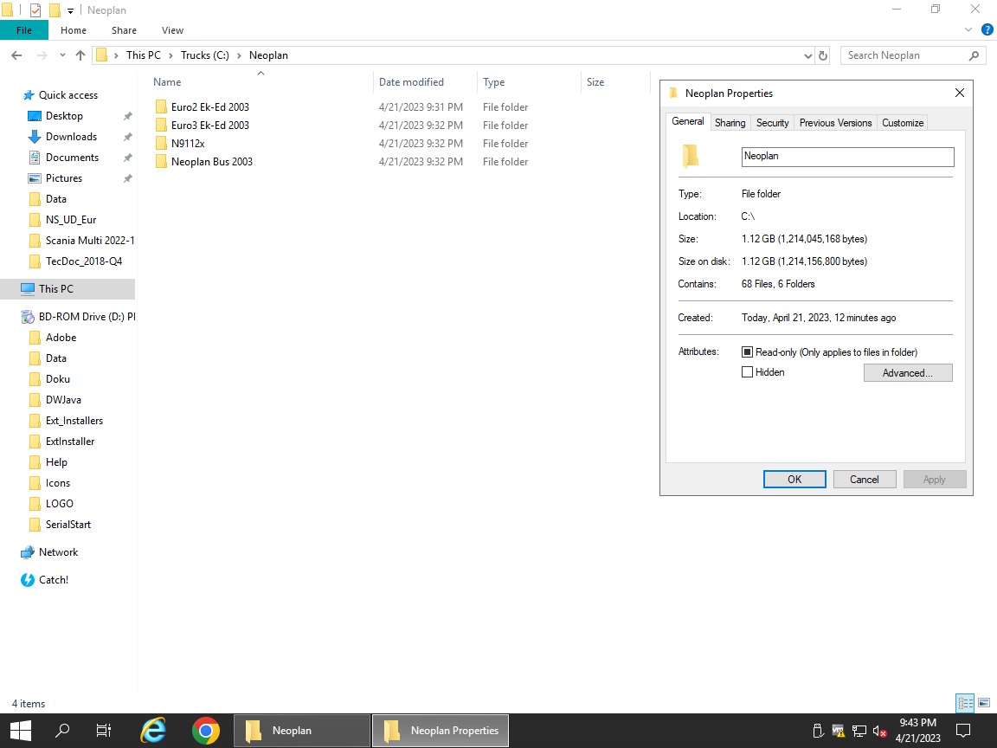Open Recent locations dropdown arrow
The height and width of the screenshot is (748, 997).
pos(62,55)
